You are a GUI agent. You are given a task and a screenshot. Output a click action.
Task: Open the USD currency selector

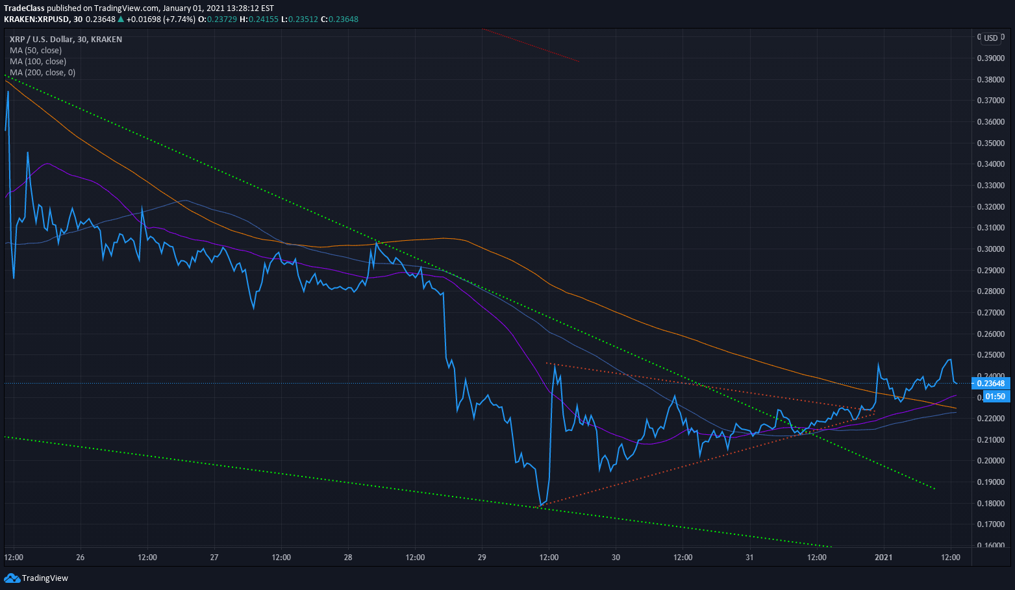click(990, 38)
